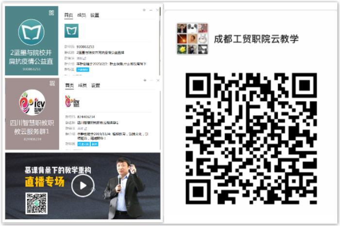Viewport: 340px width, 226px height.
Task: Switch to 成员 tab in lower group window
Action: tap(83, 85)
